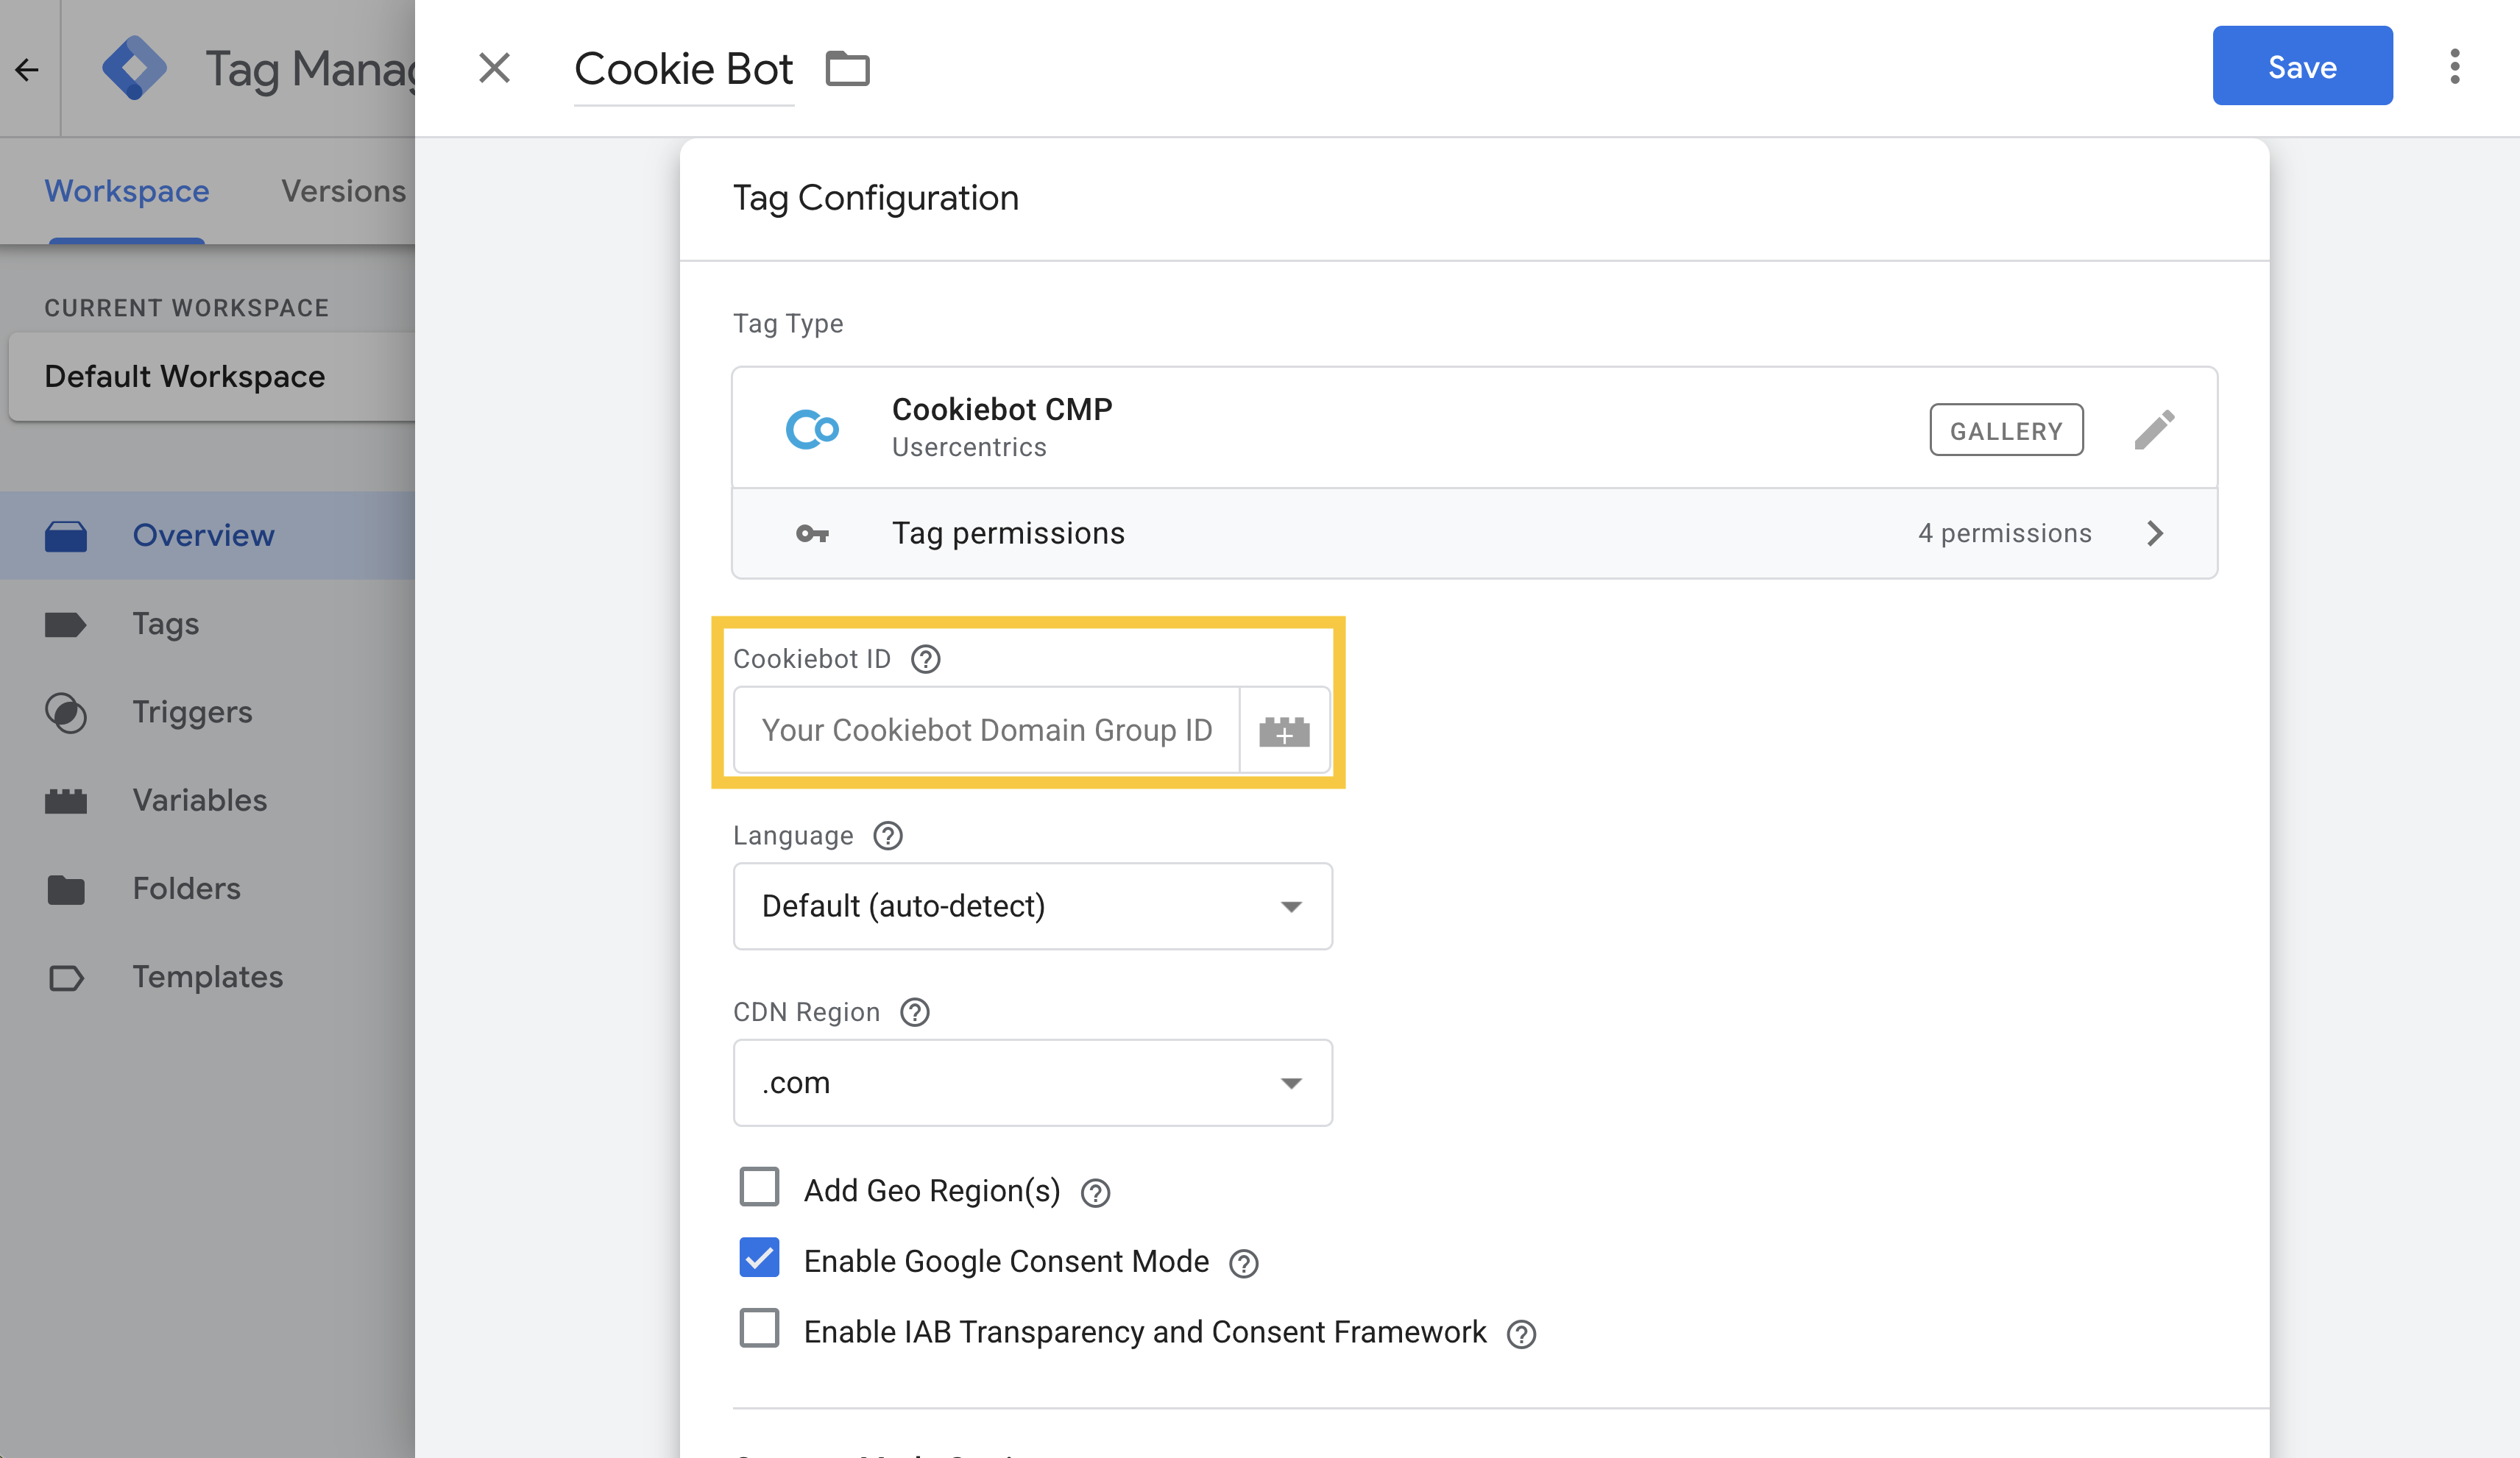This screenshot has width=2520, height=1458.
Task: Click the Cookiebot CMP logo icon
Action: click(x=812, y=429)
